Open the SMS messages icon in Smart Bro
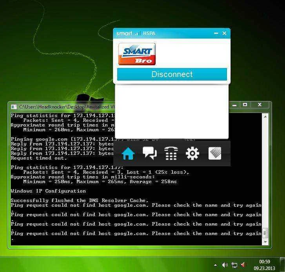Screen dimensions: 285x272 coord(150,153)
